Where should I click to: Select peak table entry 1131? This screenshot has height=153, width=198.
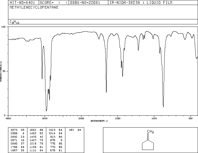point(33,150)
